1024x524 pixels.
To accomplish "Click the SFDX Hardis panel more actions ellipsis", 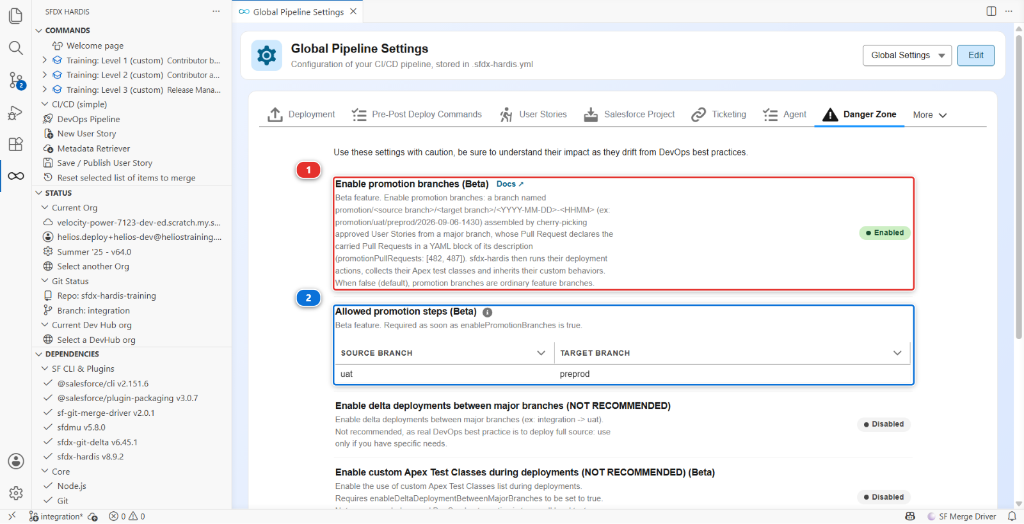I will coord(216,12).
